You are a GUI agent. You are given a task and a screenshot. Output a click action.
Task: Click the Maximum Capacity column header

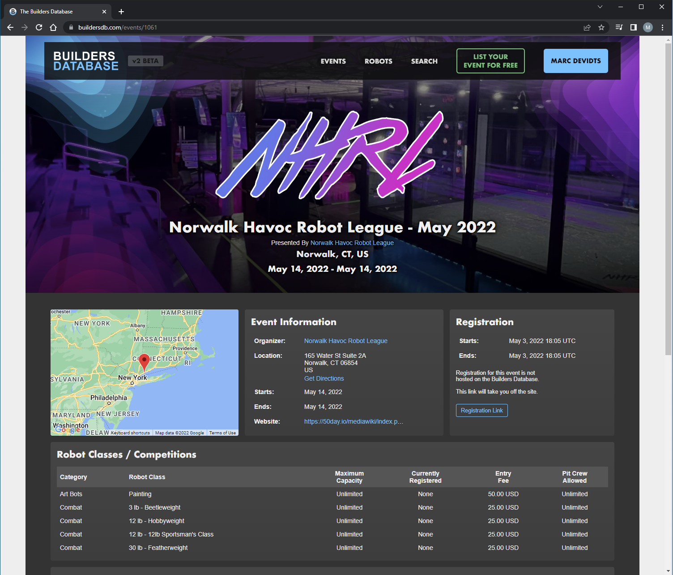tap(349, 477)
